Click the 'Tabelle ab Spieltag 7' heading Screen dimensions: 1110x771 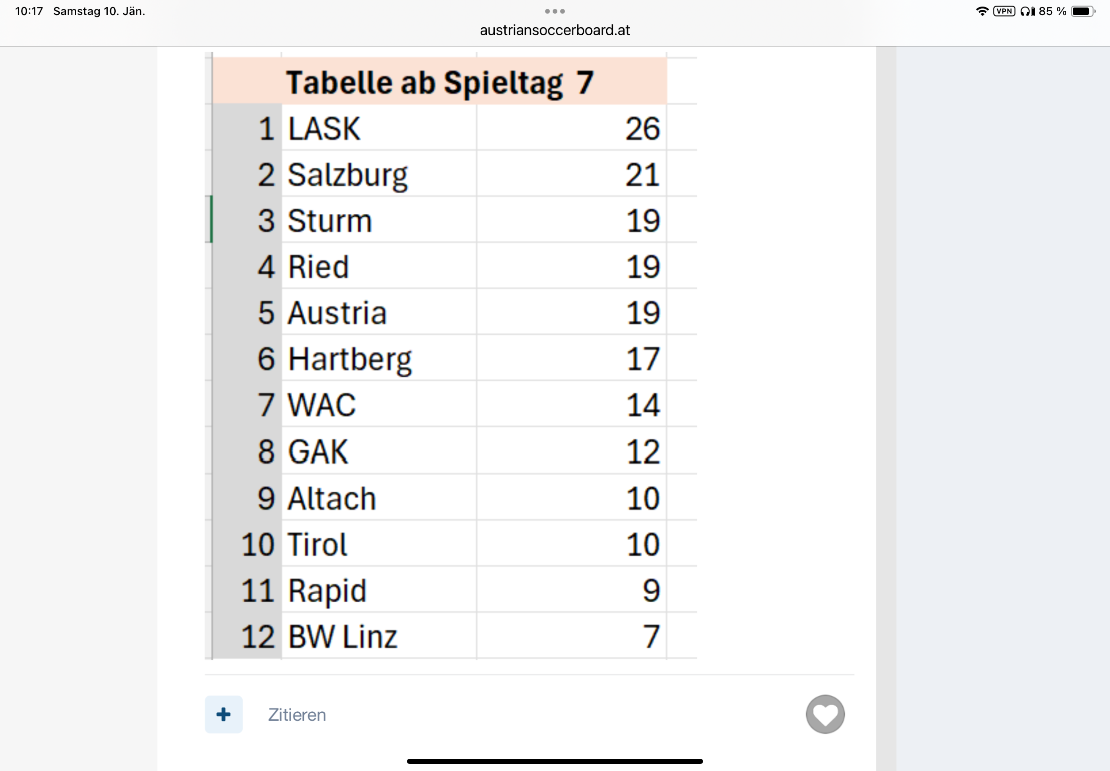click(439, 82)
